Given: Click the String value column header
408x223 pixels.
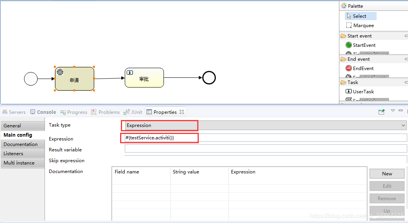Looking at the screenshot, I should pyautogui.click(x=200, y=172).
